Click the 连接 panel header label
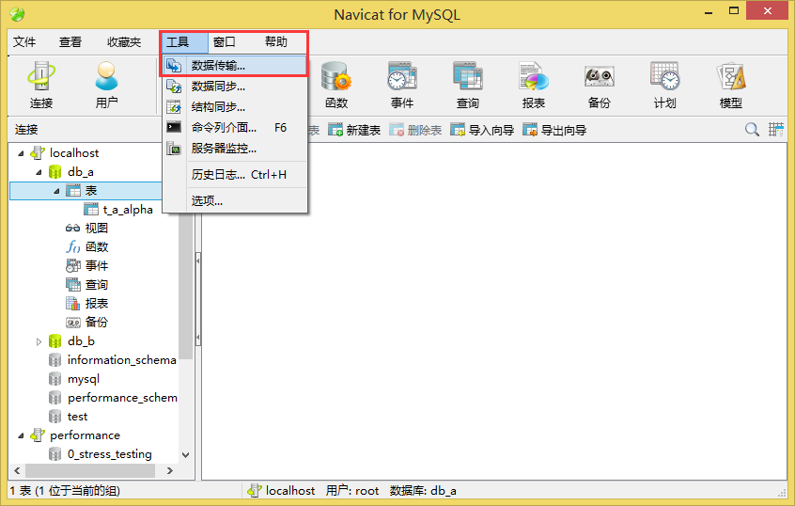Image resolution: width=795 pixels, height=506 pixels. pos(26,130)
